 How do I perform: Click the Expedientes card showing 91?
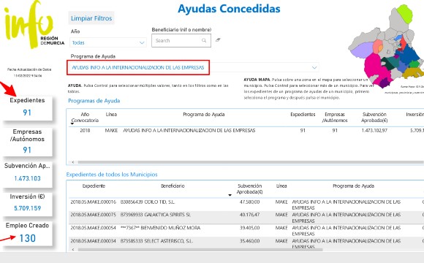point(27,107)
